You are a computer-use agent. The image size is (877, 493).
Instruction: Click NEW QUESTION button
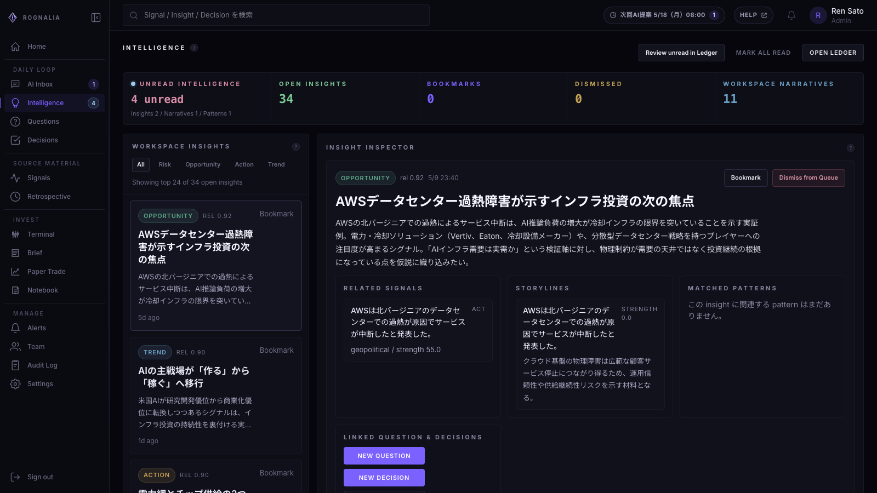click(384, 456)
